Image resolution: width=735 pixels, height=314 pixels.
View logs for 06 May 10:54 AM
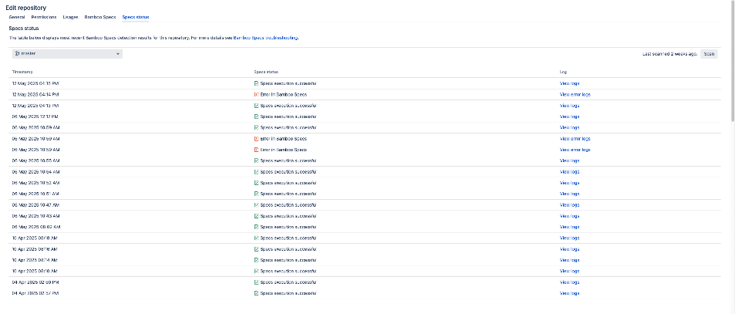point(569,171)
